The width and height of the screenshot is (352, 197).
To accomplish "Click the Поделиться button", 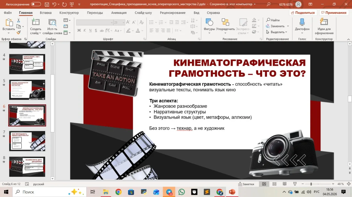I will (x=303, y=13).
